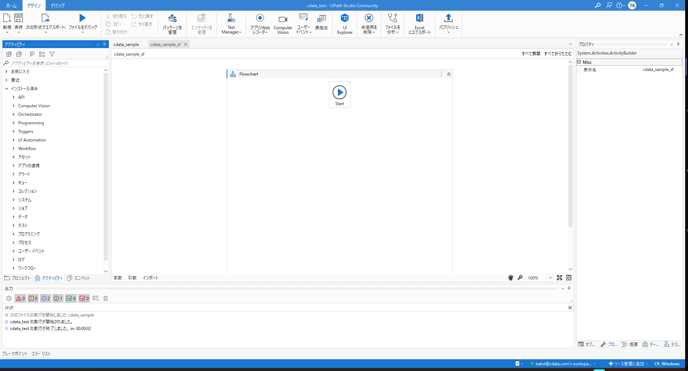The image size is (688, 371).
Task: Toggle timestamp clock in output panel
Action: coord(9,298)
